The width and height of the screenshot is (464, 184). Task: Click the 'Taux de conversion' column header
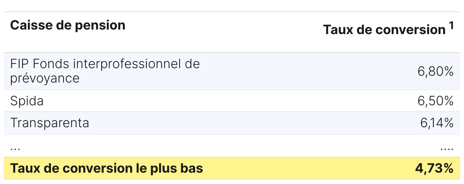point(384,30)
